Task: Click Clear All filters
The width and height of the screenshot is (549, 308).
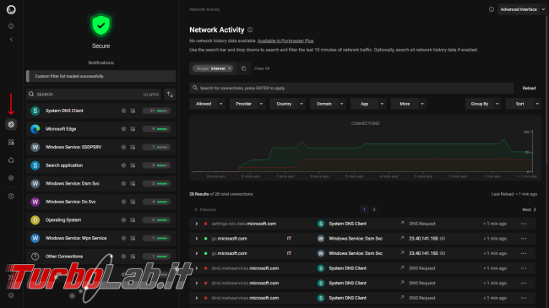Action: [x=262, y=68]
